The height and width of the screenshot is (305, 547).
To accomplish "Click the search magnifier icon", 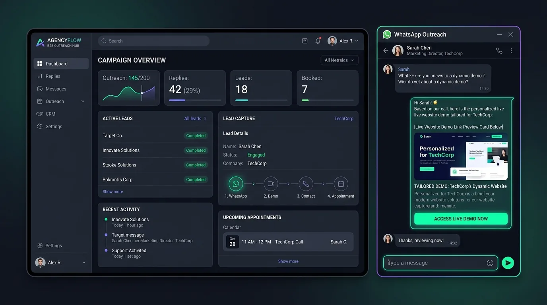I will coord(104,41).
